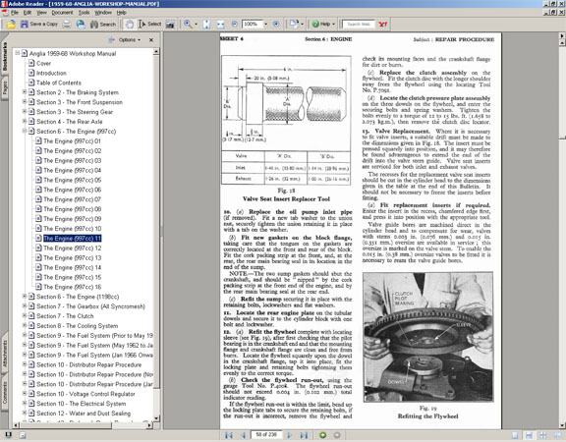This screenshot has height=442, width=566.
Task: Expand Section 8 - The Cooling System
Action: point(25,325)
